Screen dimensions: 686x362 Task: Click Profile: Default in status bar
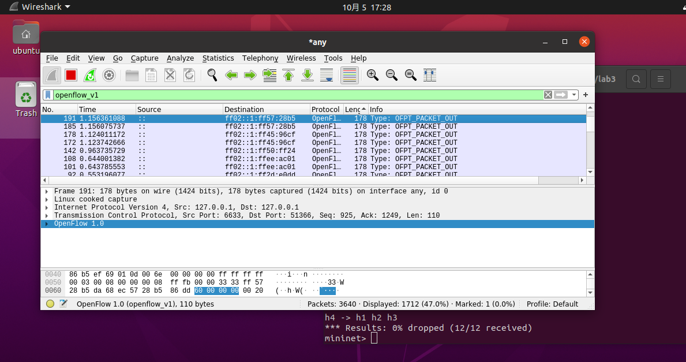pyautogui.click(x=552, y=304)
